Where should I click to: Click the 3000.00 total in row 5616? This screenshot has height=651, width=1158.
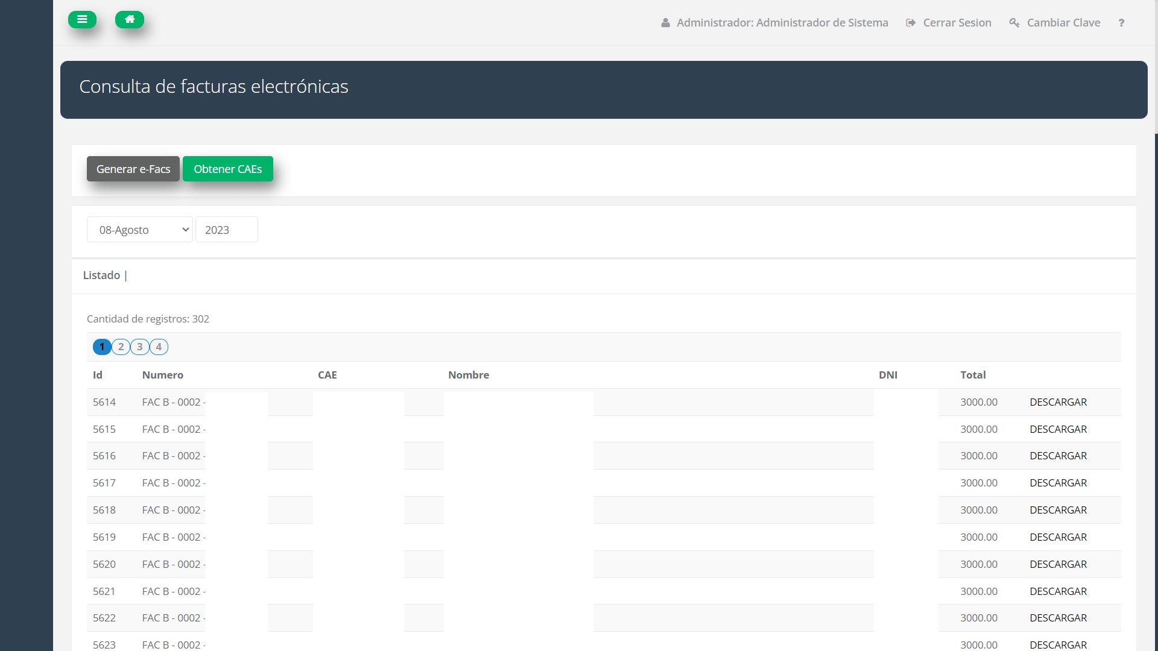[979, 456]
